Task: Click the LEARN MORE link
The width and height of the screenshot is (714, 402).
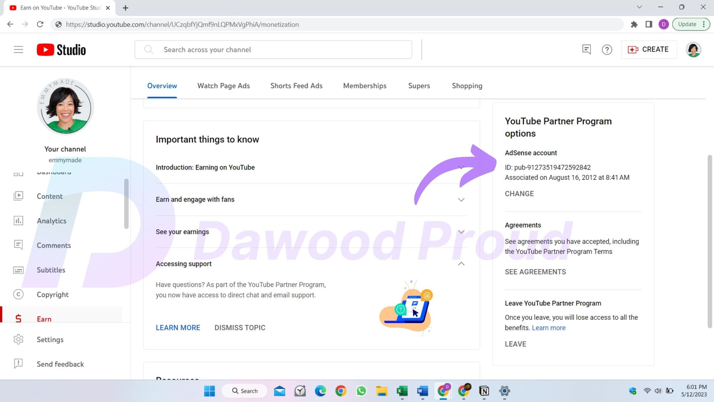Action: pyautogui.click(x=178, y=327)
